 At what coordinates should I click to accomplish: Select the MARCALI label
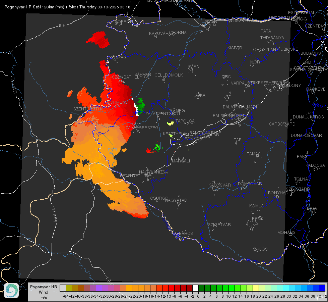pos(181,161)
